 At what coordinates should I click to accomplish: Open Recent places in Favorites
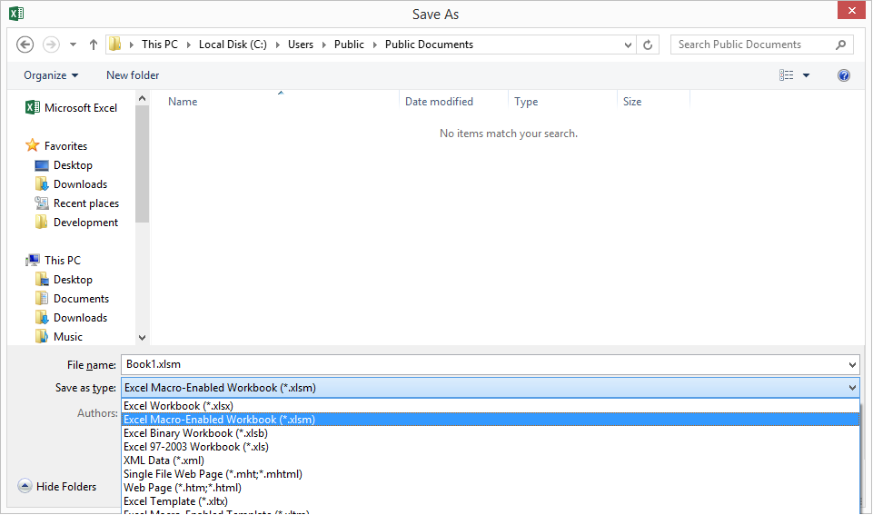point(77,203)
